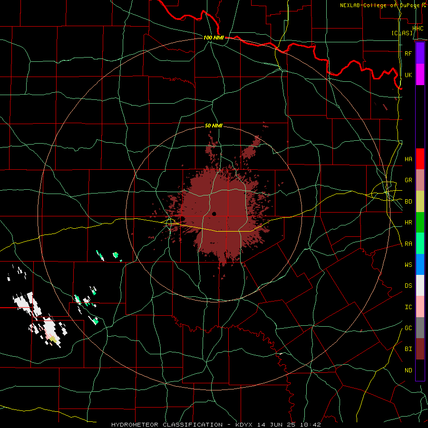Click the HR legend label
Image resolution: width=428 pixels, height=428 pixels.
(x=408, y=223)
